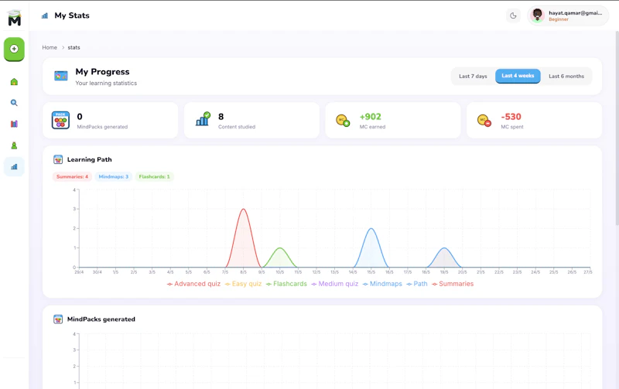The image size is (619, 389).
Task: Open the Home icon in the sidebar
Action: [14, 82]
